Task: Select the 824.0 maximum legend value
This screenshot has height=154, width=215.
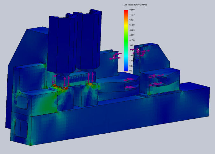Action: [131, 10]
